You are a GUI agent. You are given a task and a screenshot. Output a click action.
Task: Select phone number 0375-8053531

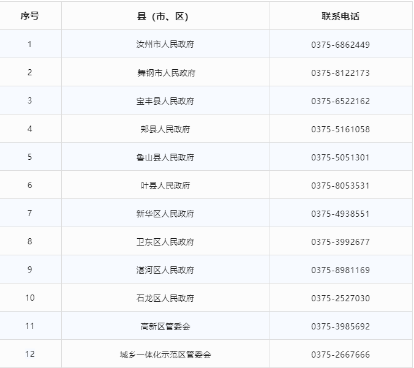pos(341,186)
